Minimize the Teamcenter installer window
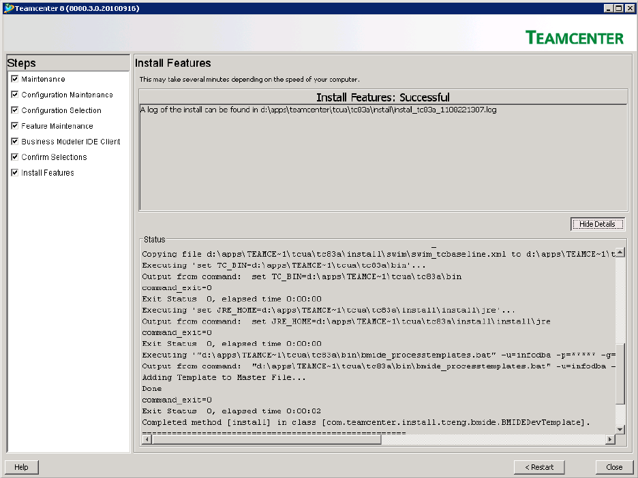The height and width of the screenshot is (478, 638). point(608,8)
